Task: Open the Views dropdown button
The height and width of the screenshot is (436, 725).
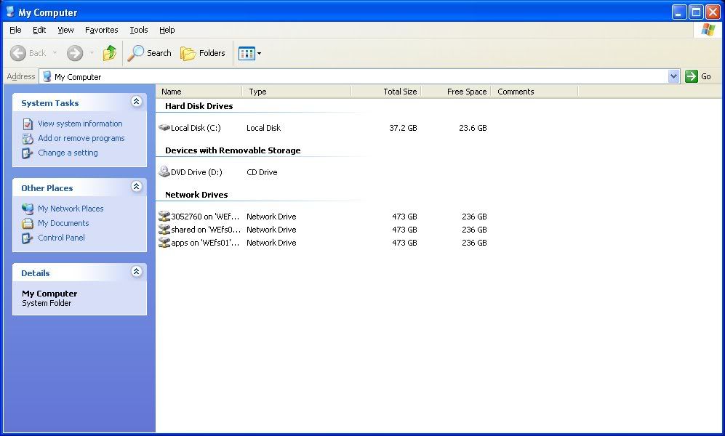Action: 249,53
